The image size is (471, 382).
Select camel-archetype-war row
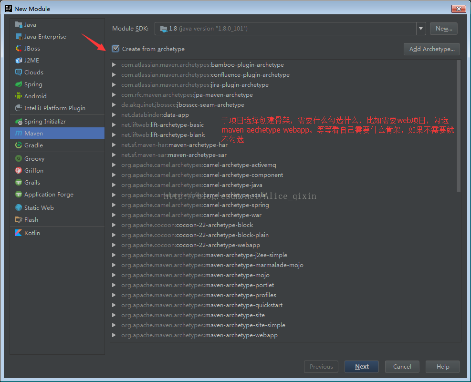(283, 215)
